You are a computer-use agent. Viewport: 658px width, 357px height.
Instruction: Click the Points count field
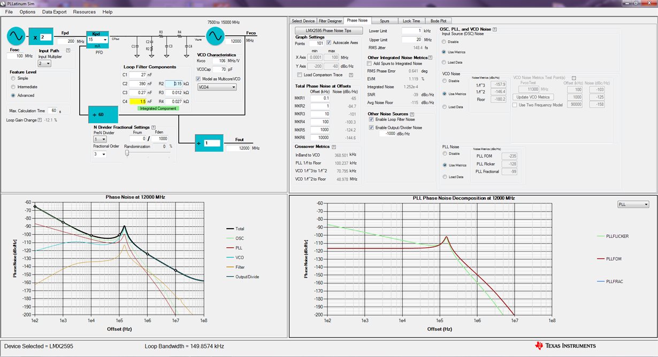316,43
